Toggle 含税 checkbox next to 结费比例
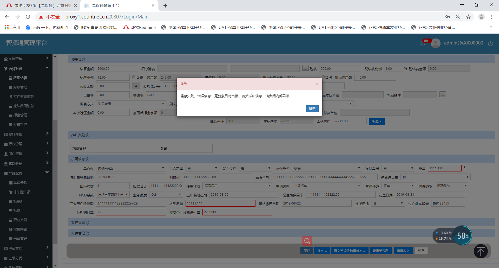Viewport: 499px width, 268px height. [x=134, y=77]
